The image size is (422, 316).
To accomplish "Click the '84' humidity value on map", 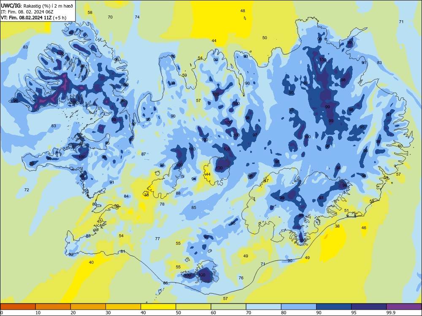I will click(x=126, y=196).
